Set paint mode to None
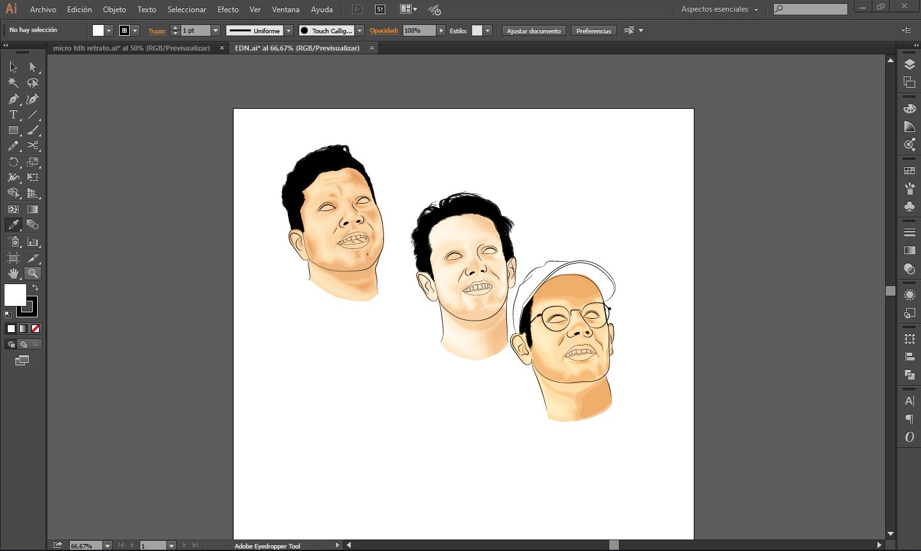This screenshot has height=551, width=921. [x=36, y=328]
